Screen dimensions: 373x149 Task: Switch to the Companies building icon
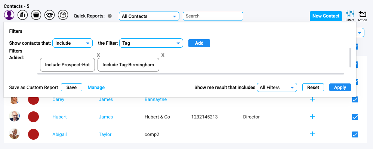[x=22, y=15]
